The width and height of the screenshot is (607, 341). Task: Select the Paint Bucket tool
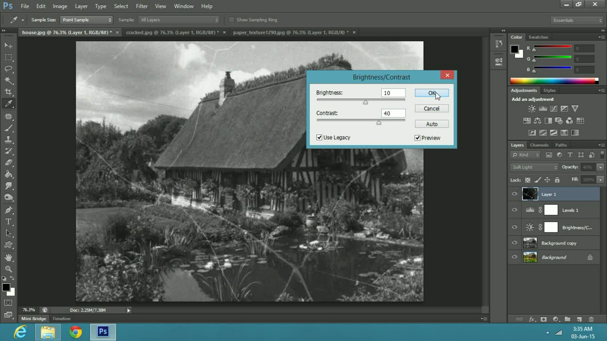click(9, 174)
